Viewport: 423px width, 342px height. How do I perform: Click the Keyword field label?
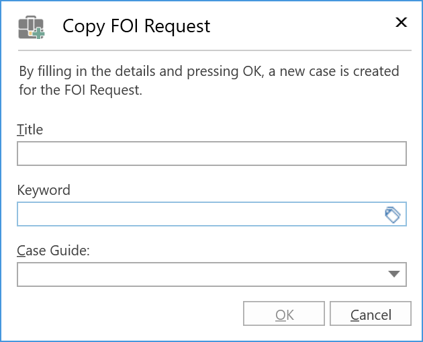point(43,190)
